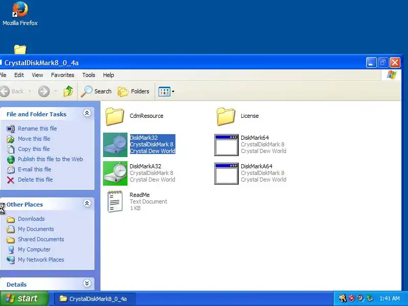Click the Copy this file icon
408x306 pixels.
point(11,149)
